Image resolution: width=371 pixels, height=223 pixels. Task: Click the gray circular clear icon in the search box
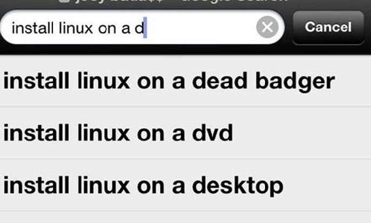(267, 27)
